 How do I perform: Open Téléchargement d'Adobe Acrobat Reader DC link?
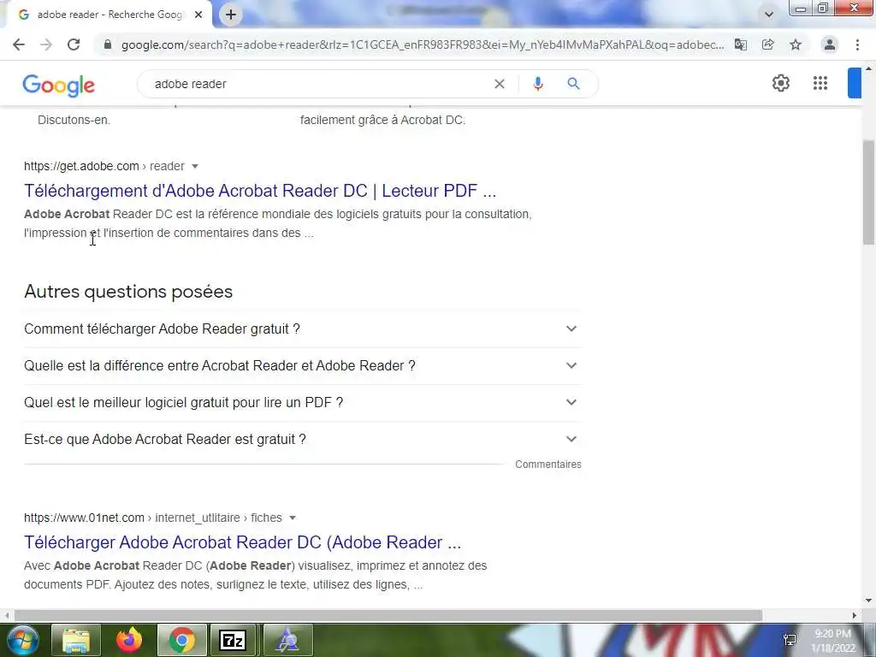[x=260, y=191]
